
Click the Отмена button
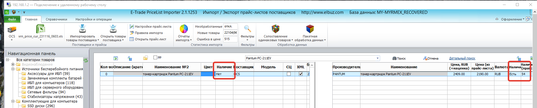(x=431, y=58)
